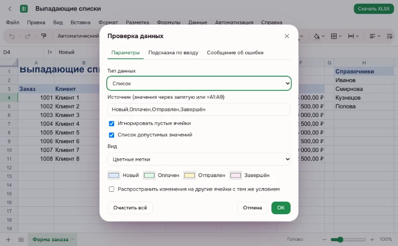Toggle the text wrap icon

tap(390, 36)
